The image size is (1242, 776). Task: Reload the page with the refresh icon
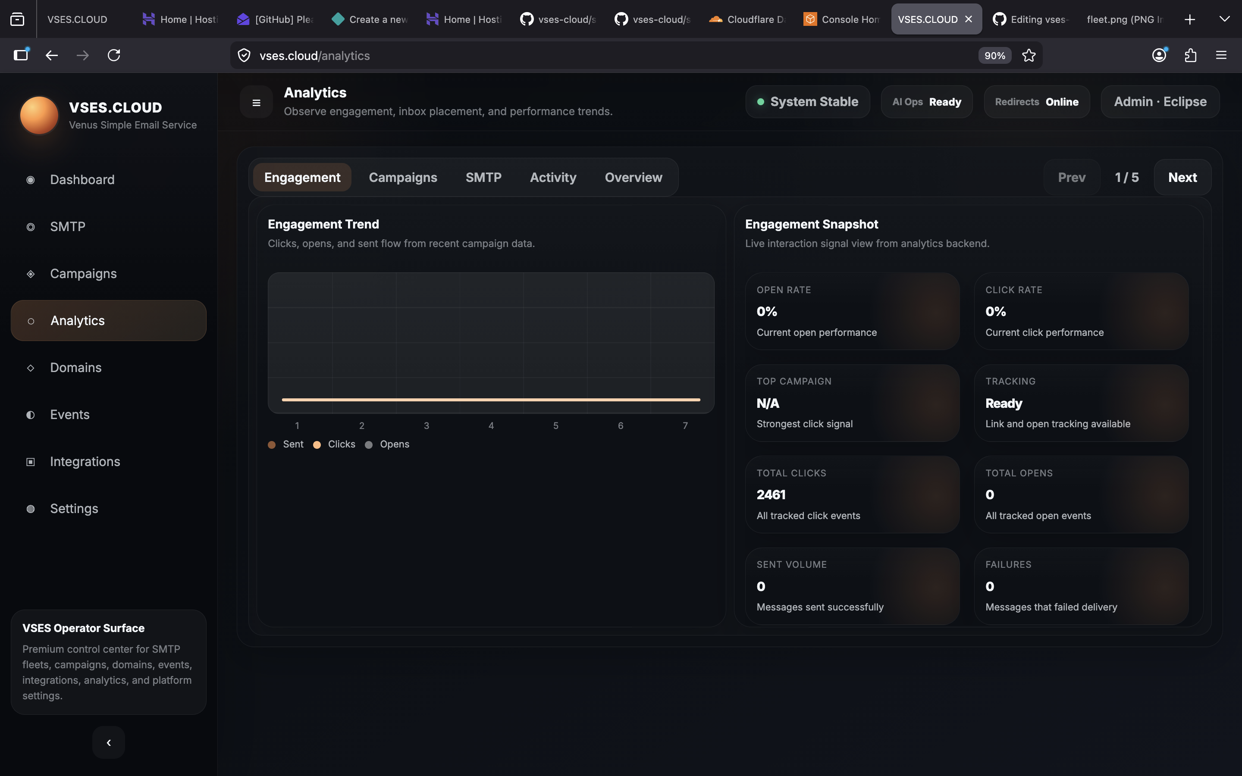pos(114,56)
